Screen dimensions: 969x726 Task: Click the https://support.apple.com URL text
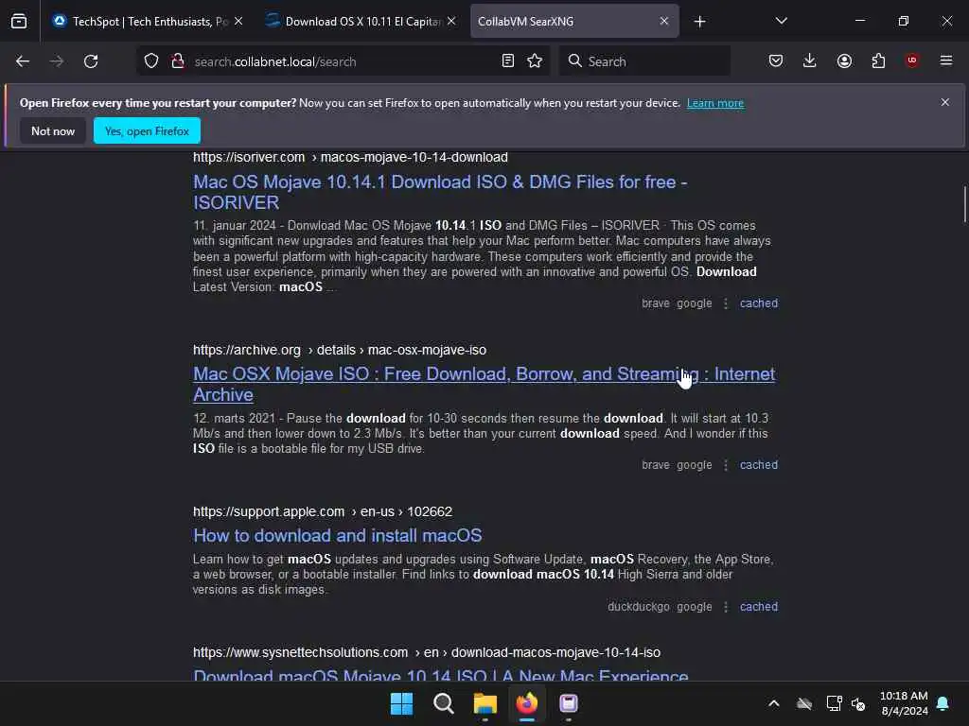coord(269,511)
